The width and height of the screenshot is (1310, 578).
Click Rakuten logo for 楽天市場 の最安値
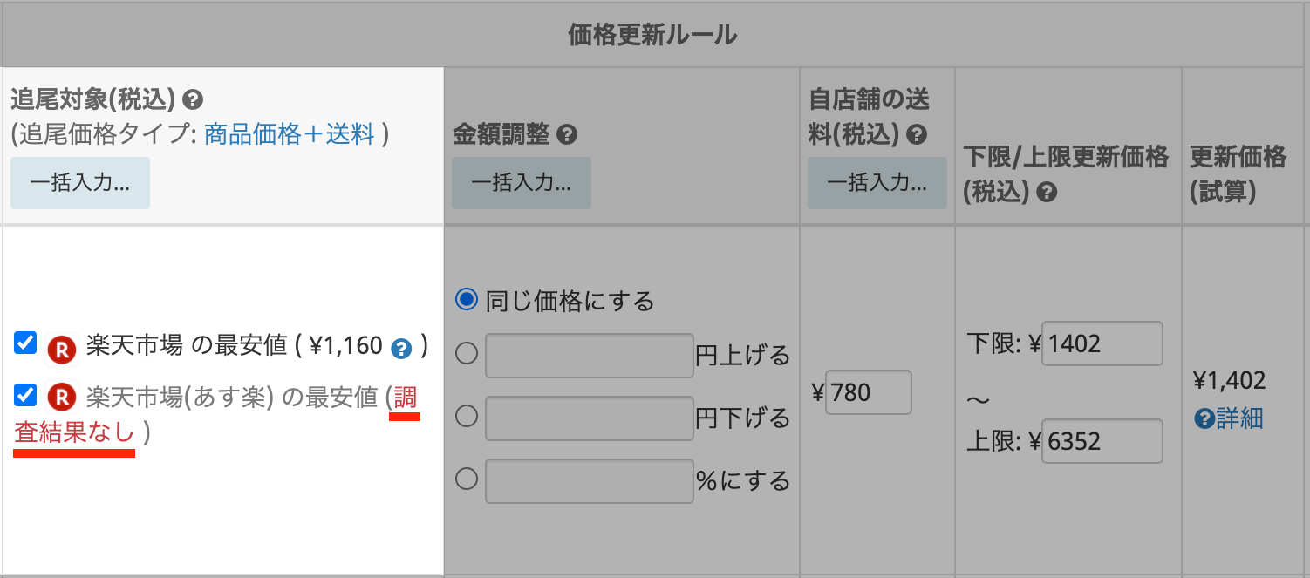tap(62, 348)
